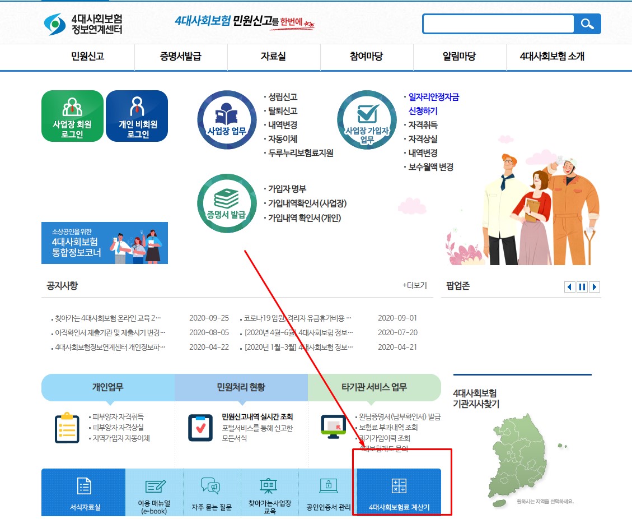
Task: Pause the popup zone slideshow
Action: point(582,287)
